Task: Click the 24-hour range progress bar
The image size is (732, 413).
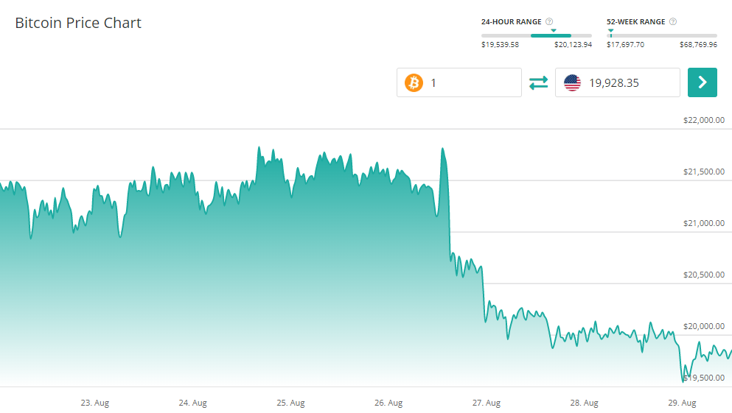Action: point(537,35)
